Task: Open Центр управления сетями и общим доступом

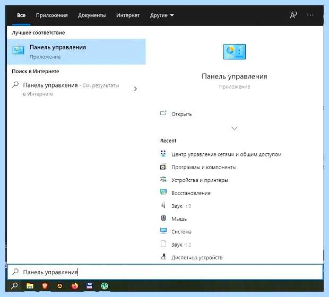Action: click(x=227, y=154)
